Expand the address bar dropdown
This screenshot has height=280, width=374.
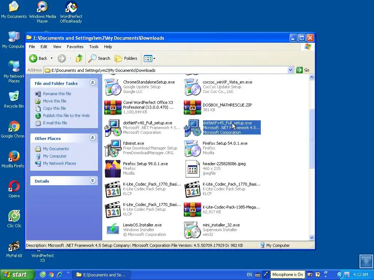(290, 70)
